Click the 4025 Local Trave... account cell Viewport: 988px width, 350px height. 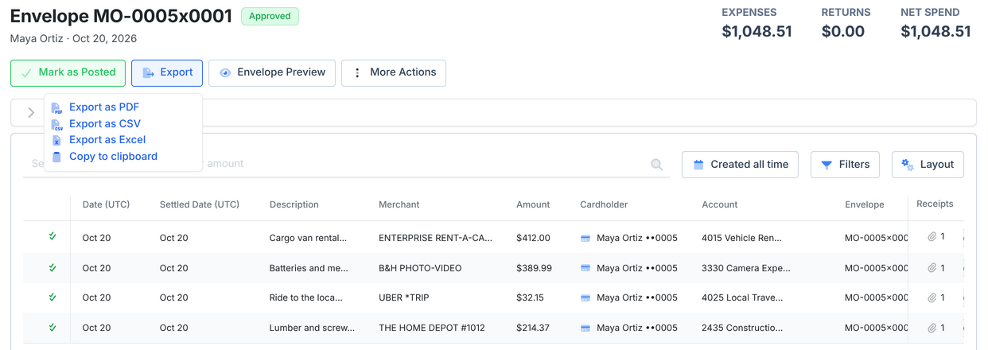click(x=742, y=297)
